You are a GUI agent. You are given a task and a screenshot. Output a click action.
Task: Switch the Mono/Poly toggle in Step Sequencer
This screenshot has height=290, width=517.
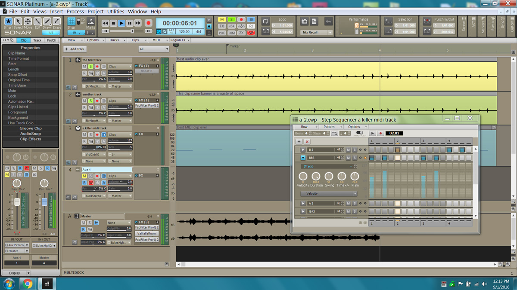pos(359,133)
